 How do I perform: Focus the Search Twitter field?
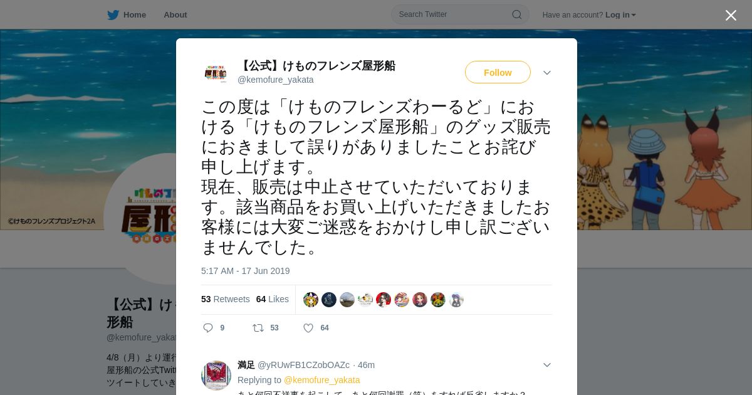click(x=460, y=14)
